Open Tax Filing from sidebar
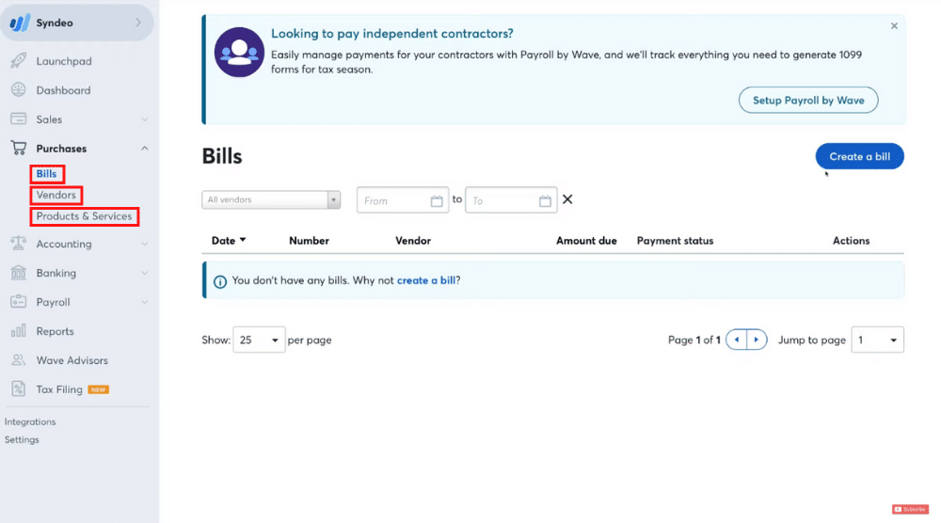The width and height of the screenshot is (941, 523). coord(58,389)
